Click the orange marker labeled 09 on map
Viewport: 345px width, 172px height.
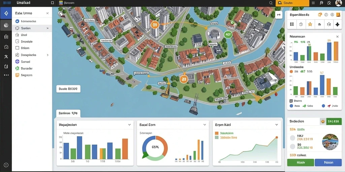pyautogui.click(x=155, y=25)
